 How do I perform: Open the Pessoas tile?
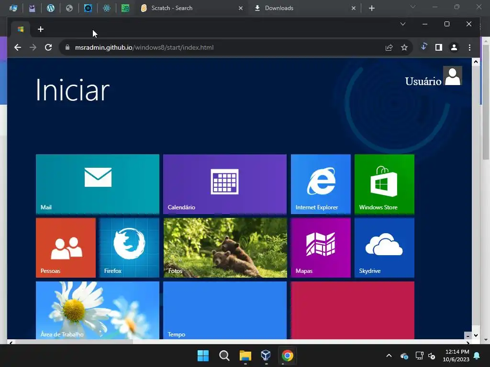(66, 248)
